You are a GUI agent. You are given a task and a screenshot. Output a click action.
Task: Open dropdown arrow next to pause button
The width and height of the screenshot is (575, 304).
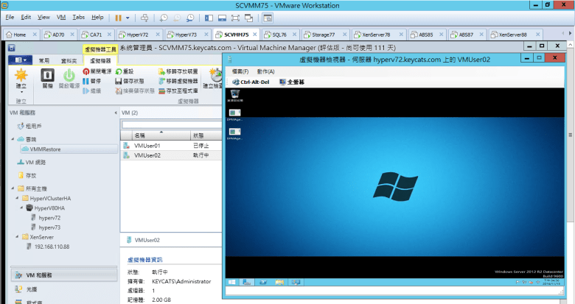click(x=129, y=16)
